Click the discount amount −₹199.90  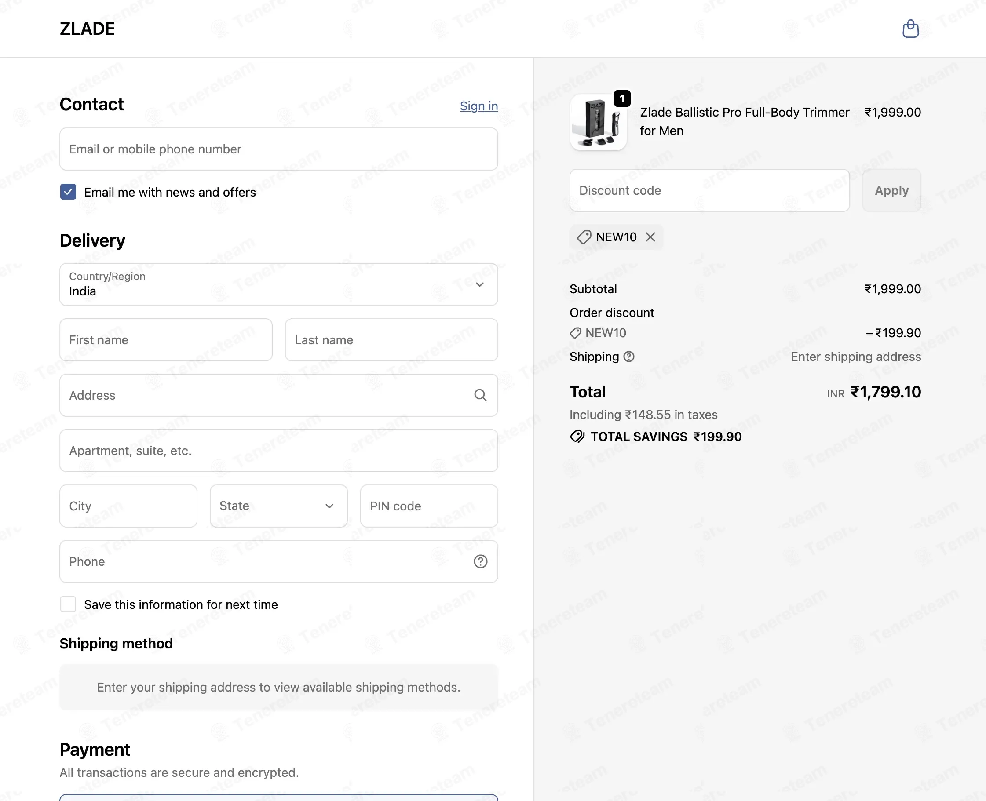point(893,333)
